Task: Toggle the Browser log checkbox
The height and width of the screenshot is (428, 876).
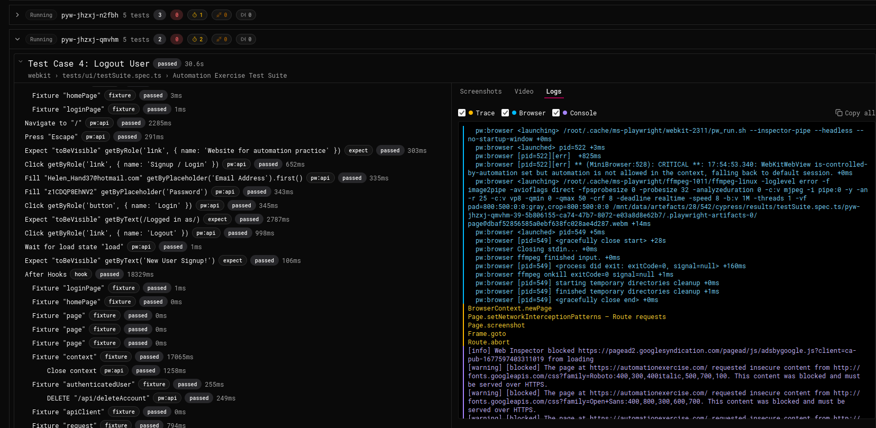Action: click(x=505, y=113)
